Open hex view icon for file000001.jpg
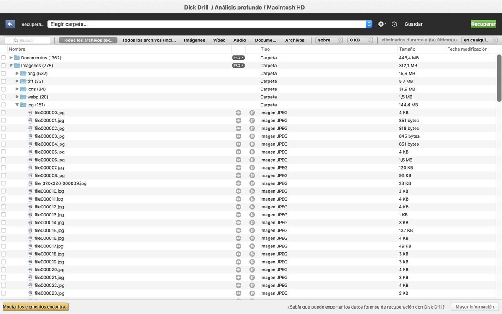502x314 pixels. [252, 121]
